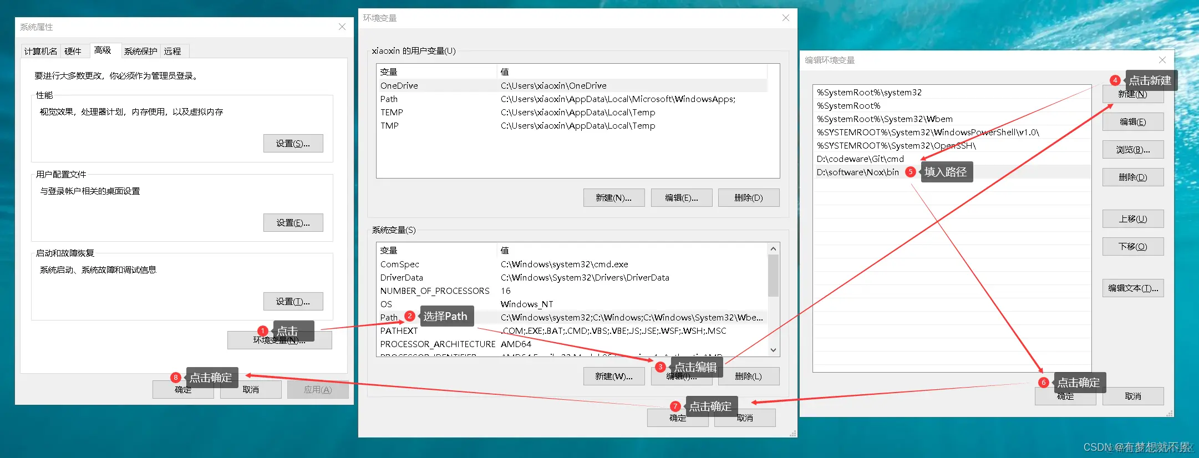Select %SystemRoot%\System32\Wbem entry

952,119
